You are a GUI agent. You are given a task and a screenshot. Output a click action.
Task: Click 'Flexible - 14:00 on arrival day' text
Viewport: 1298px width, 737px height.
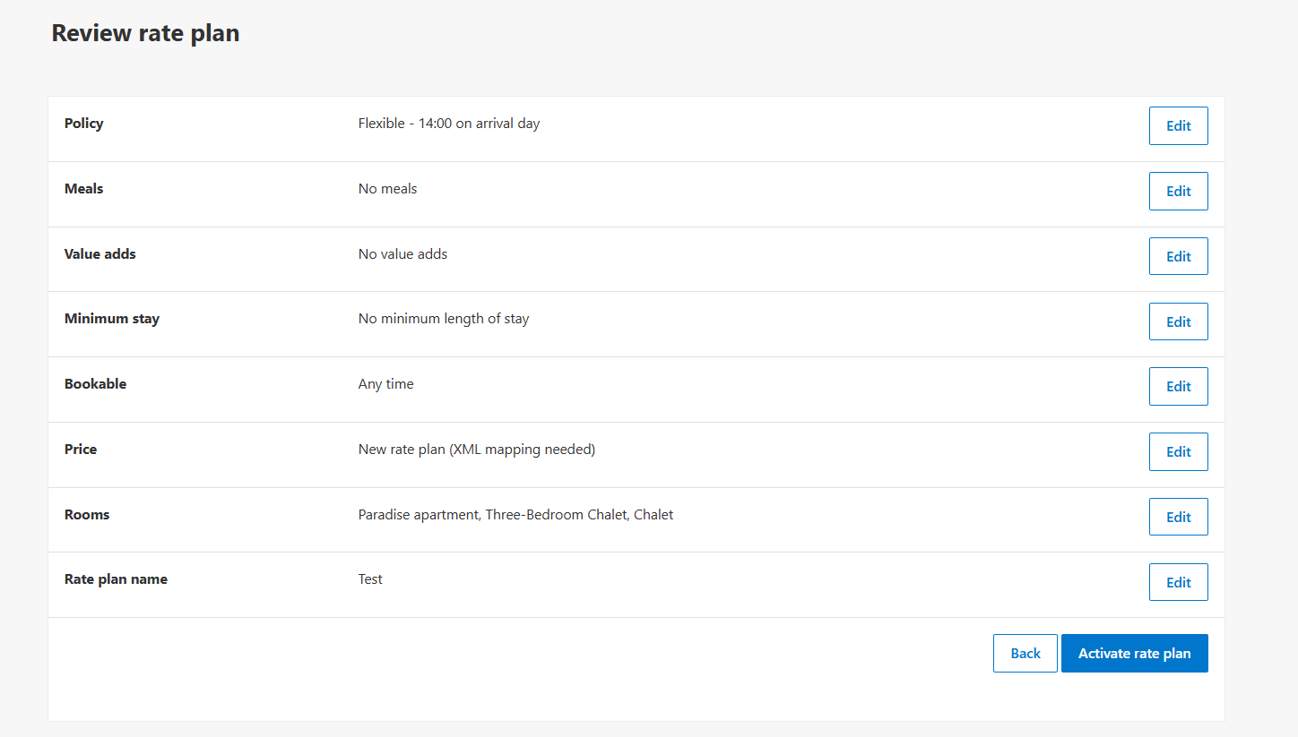click(x=448, y=124)
